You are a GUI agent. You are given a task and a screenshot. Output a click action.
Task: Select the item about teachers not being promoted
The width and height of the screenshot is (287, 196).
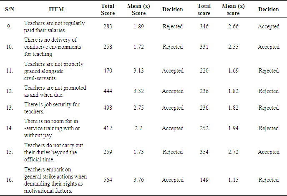pyautogui.click(x=55, y=91)
